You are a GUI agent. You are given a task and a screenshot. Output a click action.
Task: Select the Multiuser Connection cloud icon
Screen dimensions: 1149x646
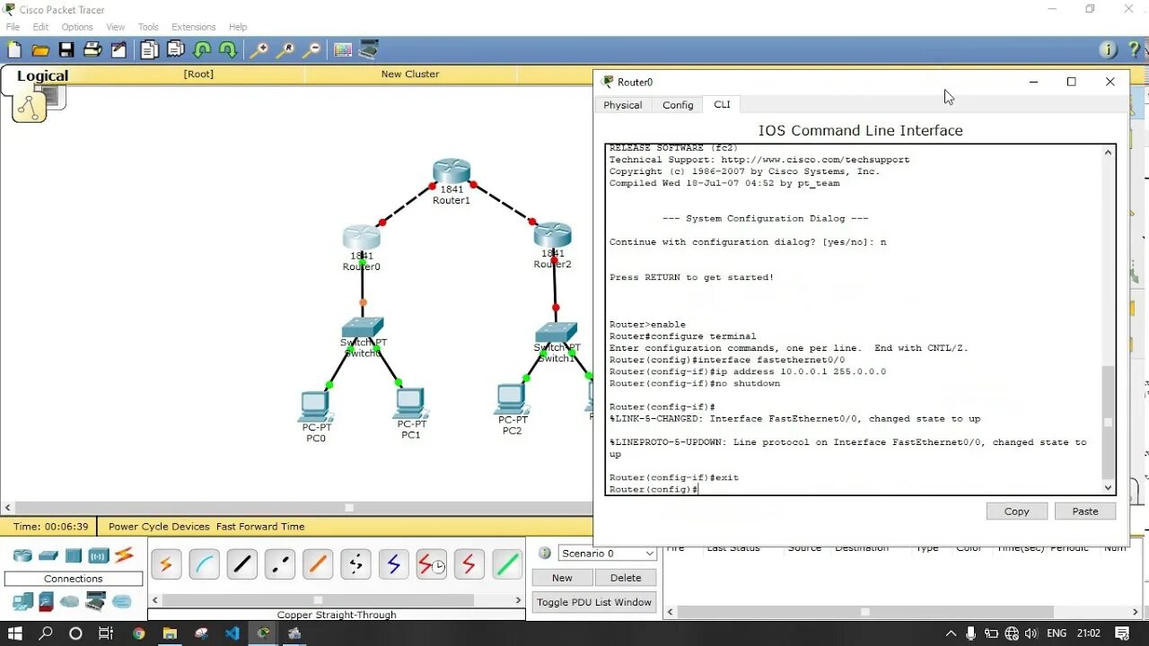point(69,601)
